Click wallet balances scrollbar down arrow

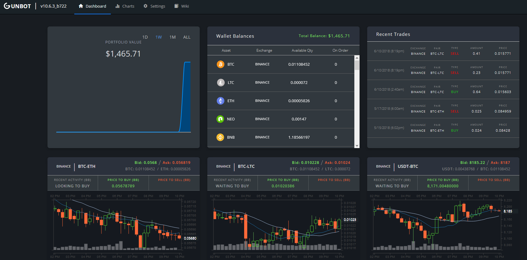click(x=357, y=146)
